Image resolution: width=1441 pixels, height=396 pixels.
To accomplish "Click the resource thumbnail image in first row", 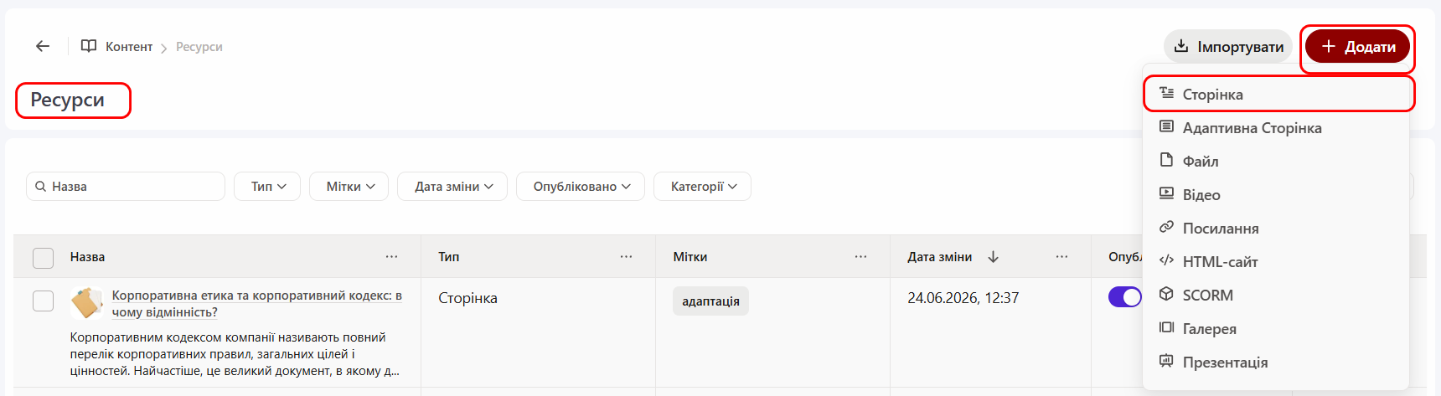I will pos(87,303).
